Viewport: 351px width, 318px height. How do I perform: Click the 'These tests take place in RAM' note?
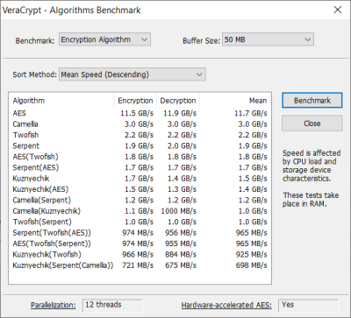(x=311, y=200)
